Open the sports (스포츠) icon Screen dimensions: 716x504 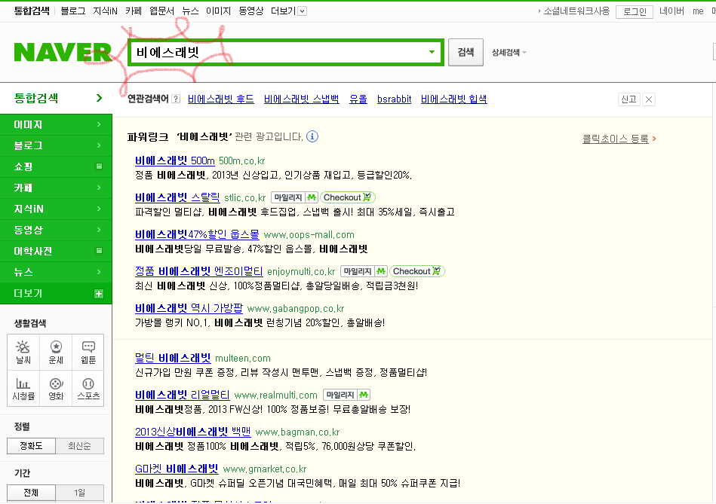(88, 389)
